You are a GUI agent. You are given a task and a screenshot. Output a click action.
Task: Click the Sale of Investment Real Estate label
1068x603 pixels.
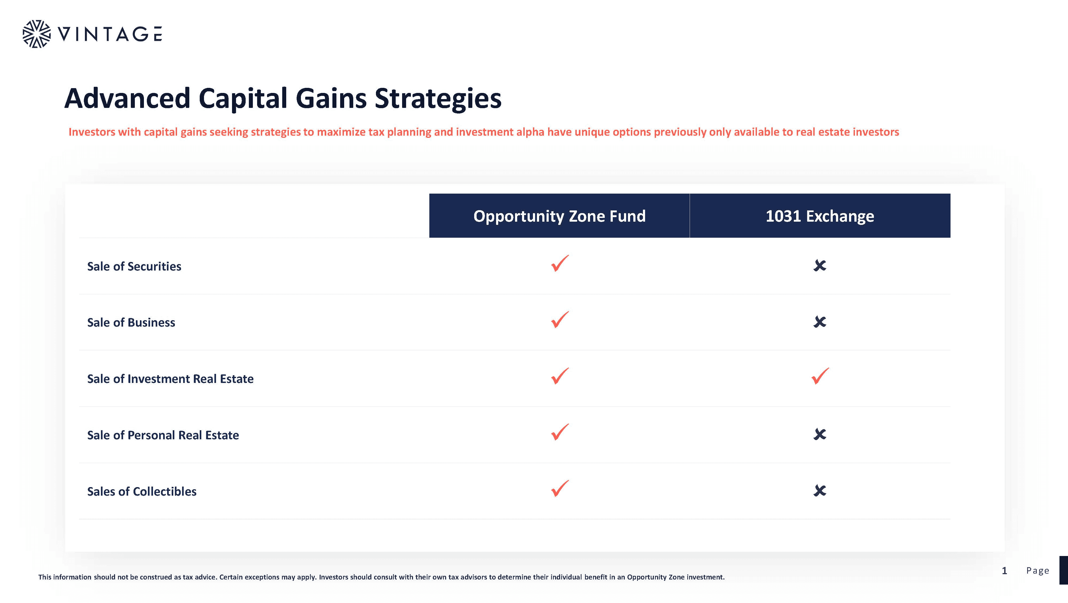pyautogui.click(x=170, y=379)
